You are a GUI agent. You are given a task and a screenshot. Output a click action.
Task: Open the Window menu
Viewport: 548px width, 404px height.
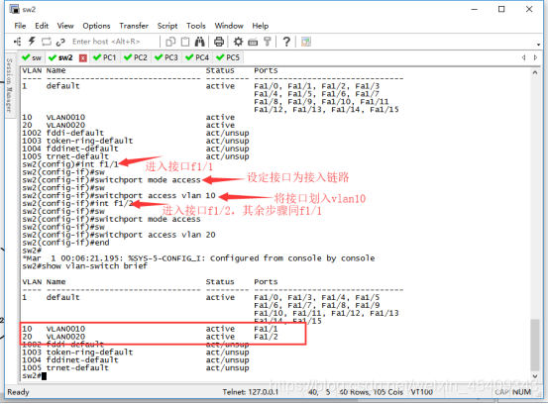tap(229, 26)
